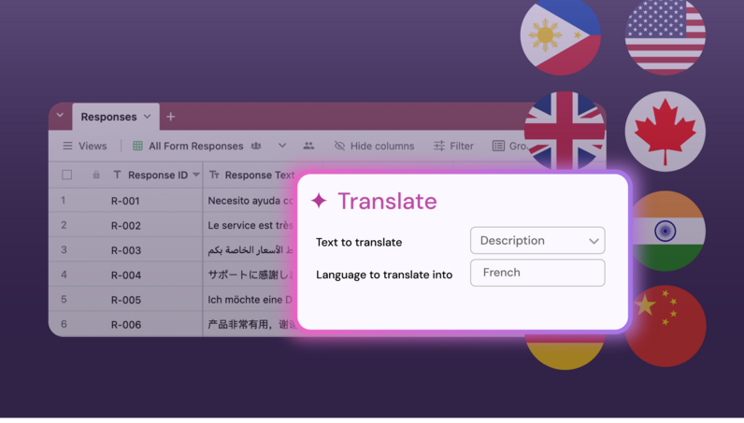
Task: Expand the view options chevron
Action: [282, 146]
